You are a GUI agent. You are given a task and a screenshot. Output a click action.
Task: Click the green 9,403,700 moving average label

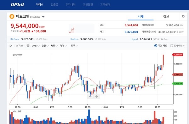click(x=177, y=84)
